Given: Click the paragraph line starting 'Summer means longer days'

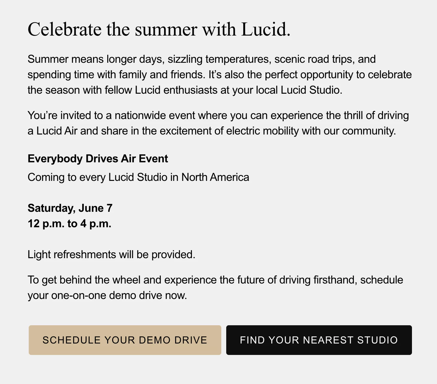Looking at the screenshot, I should pos(202,59).
